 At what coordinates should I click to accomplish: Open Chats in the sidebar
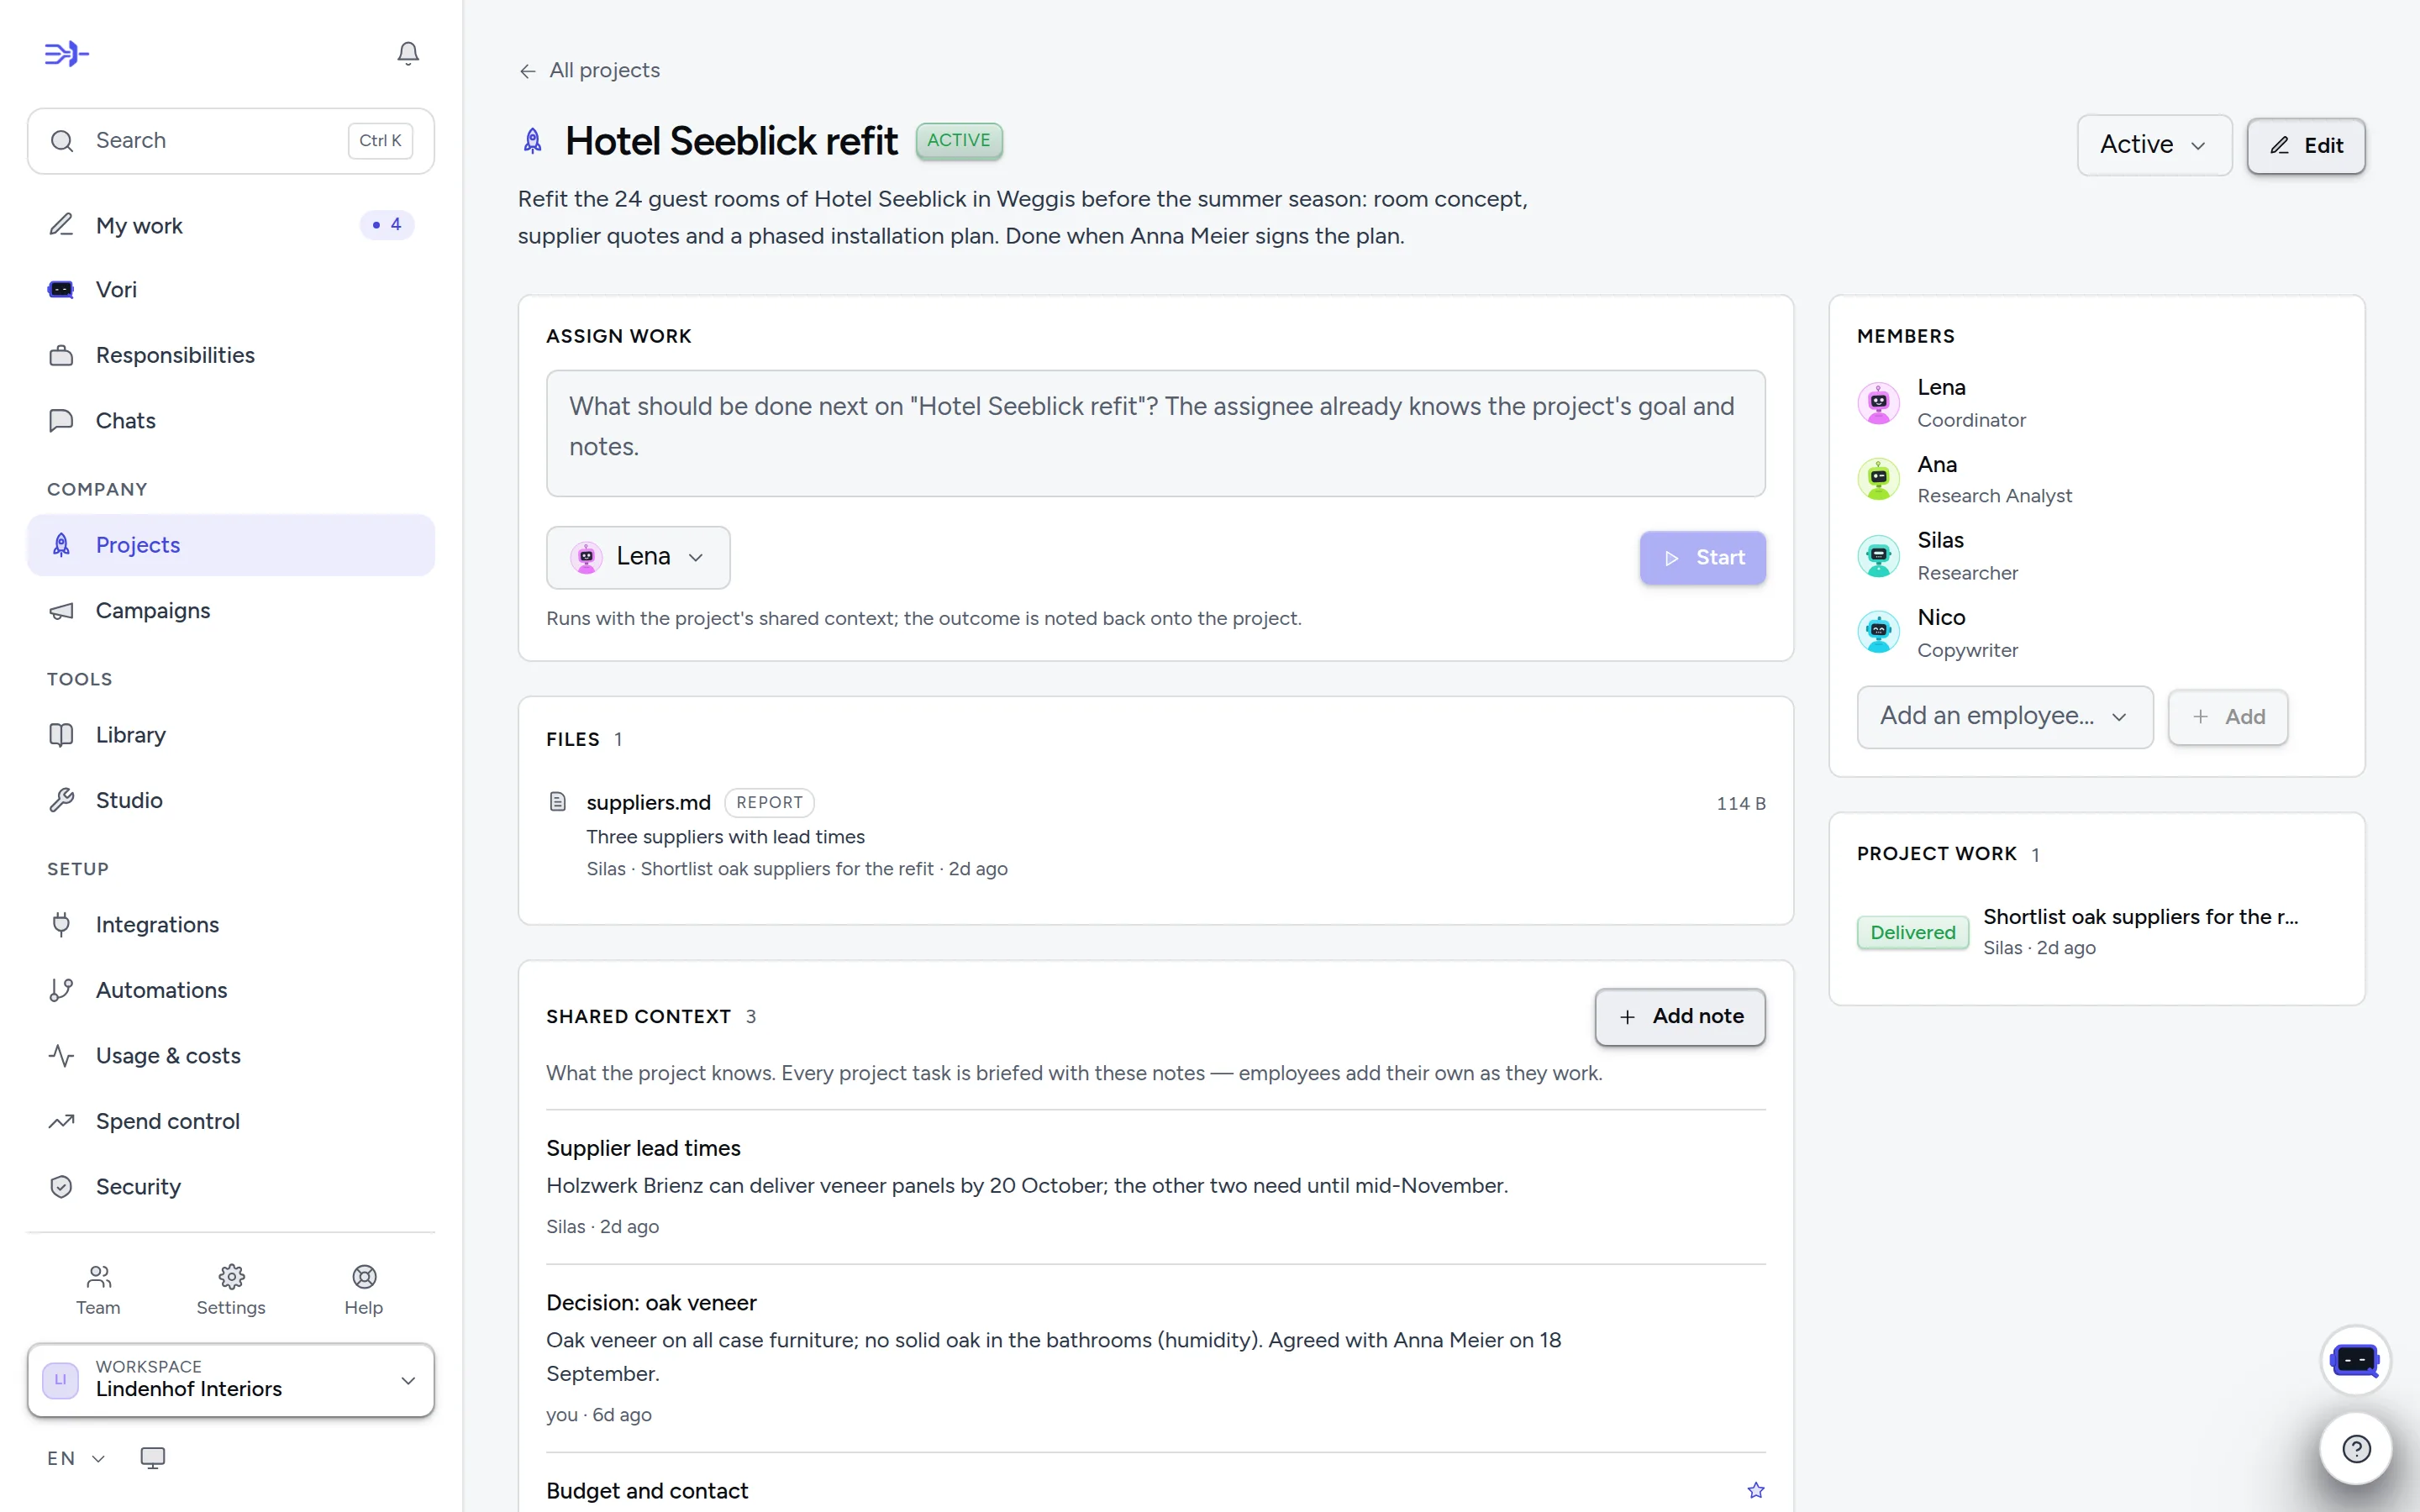(x=231, y=420)
